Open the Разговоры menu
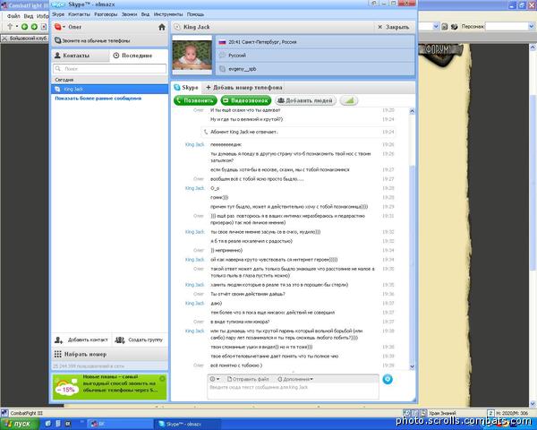537x430 pixels. click(x=106, y=14)
